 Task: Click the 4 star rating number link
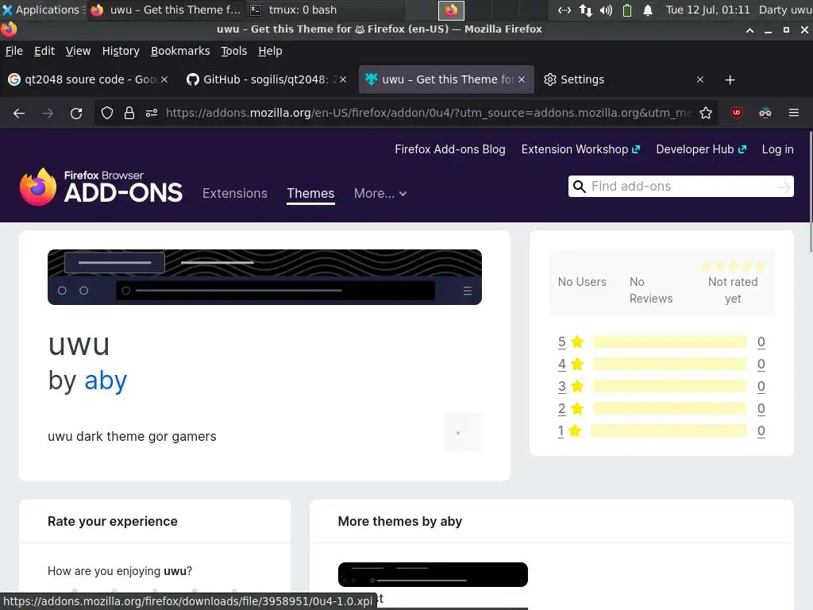pyautogui.click(x=561, y=364)
